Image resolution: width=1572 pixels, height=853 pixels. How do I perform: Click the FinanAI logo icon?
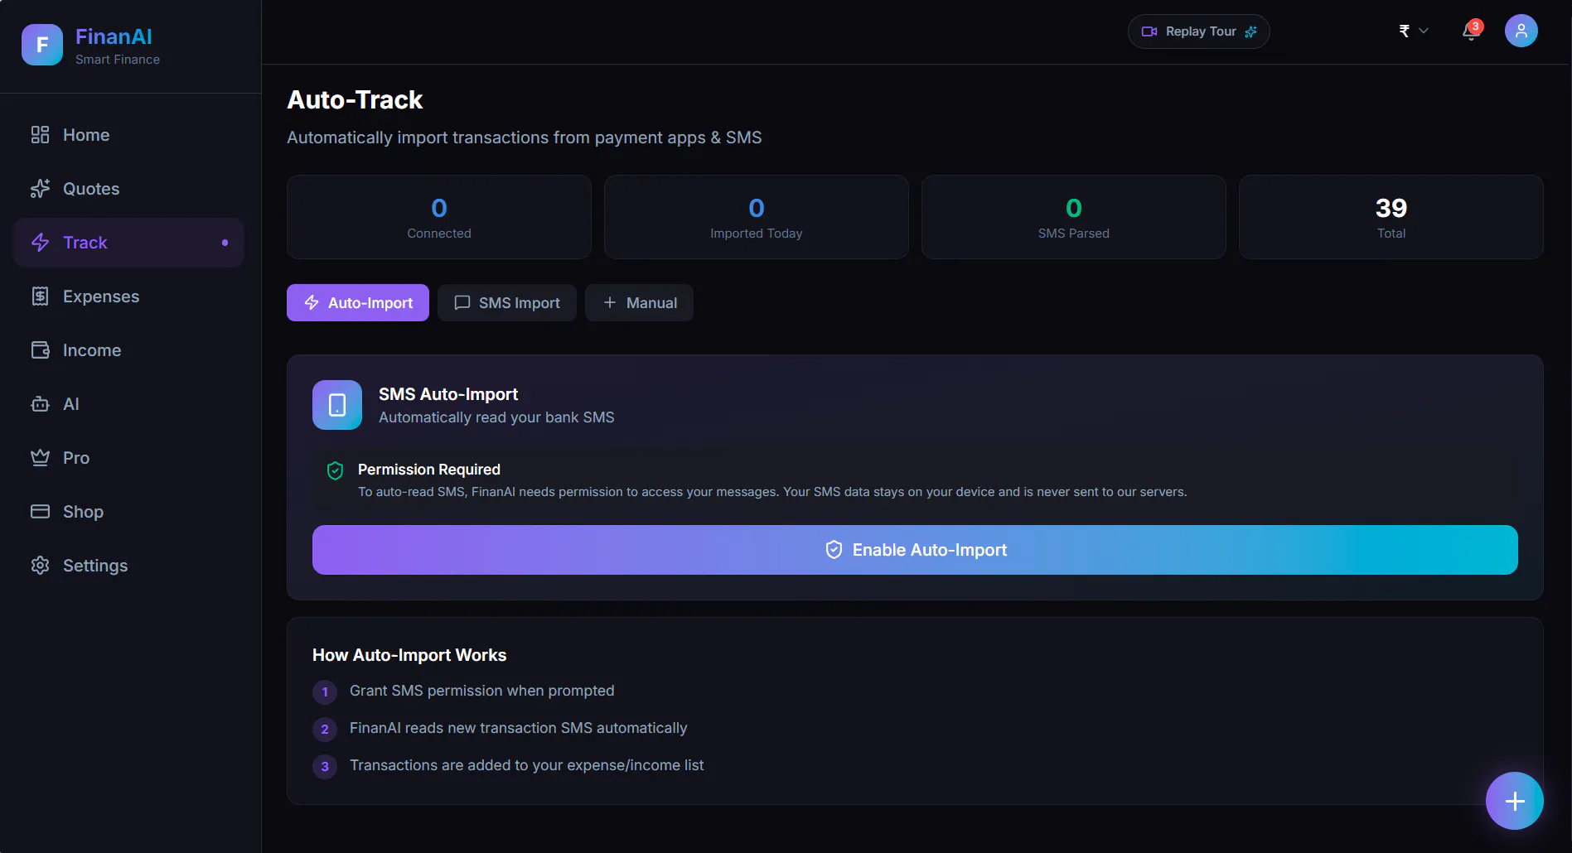pyautogui.click(x=42, y=45)
